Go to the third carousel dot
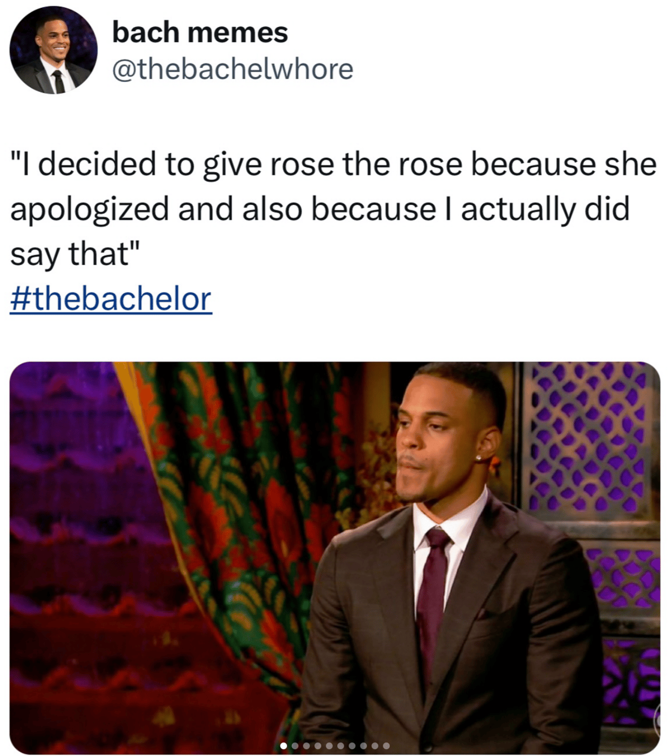The image size is (671, 756). point(306,746)
